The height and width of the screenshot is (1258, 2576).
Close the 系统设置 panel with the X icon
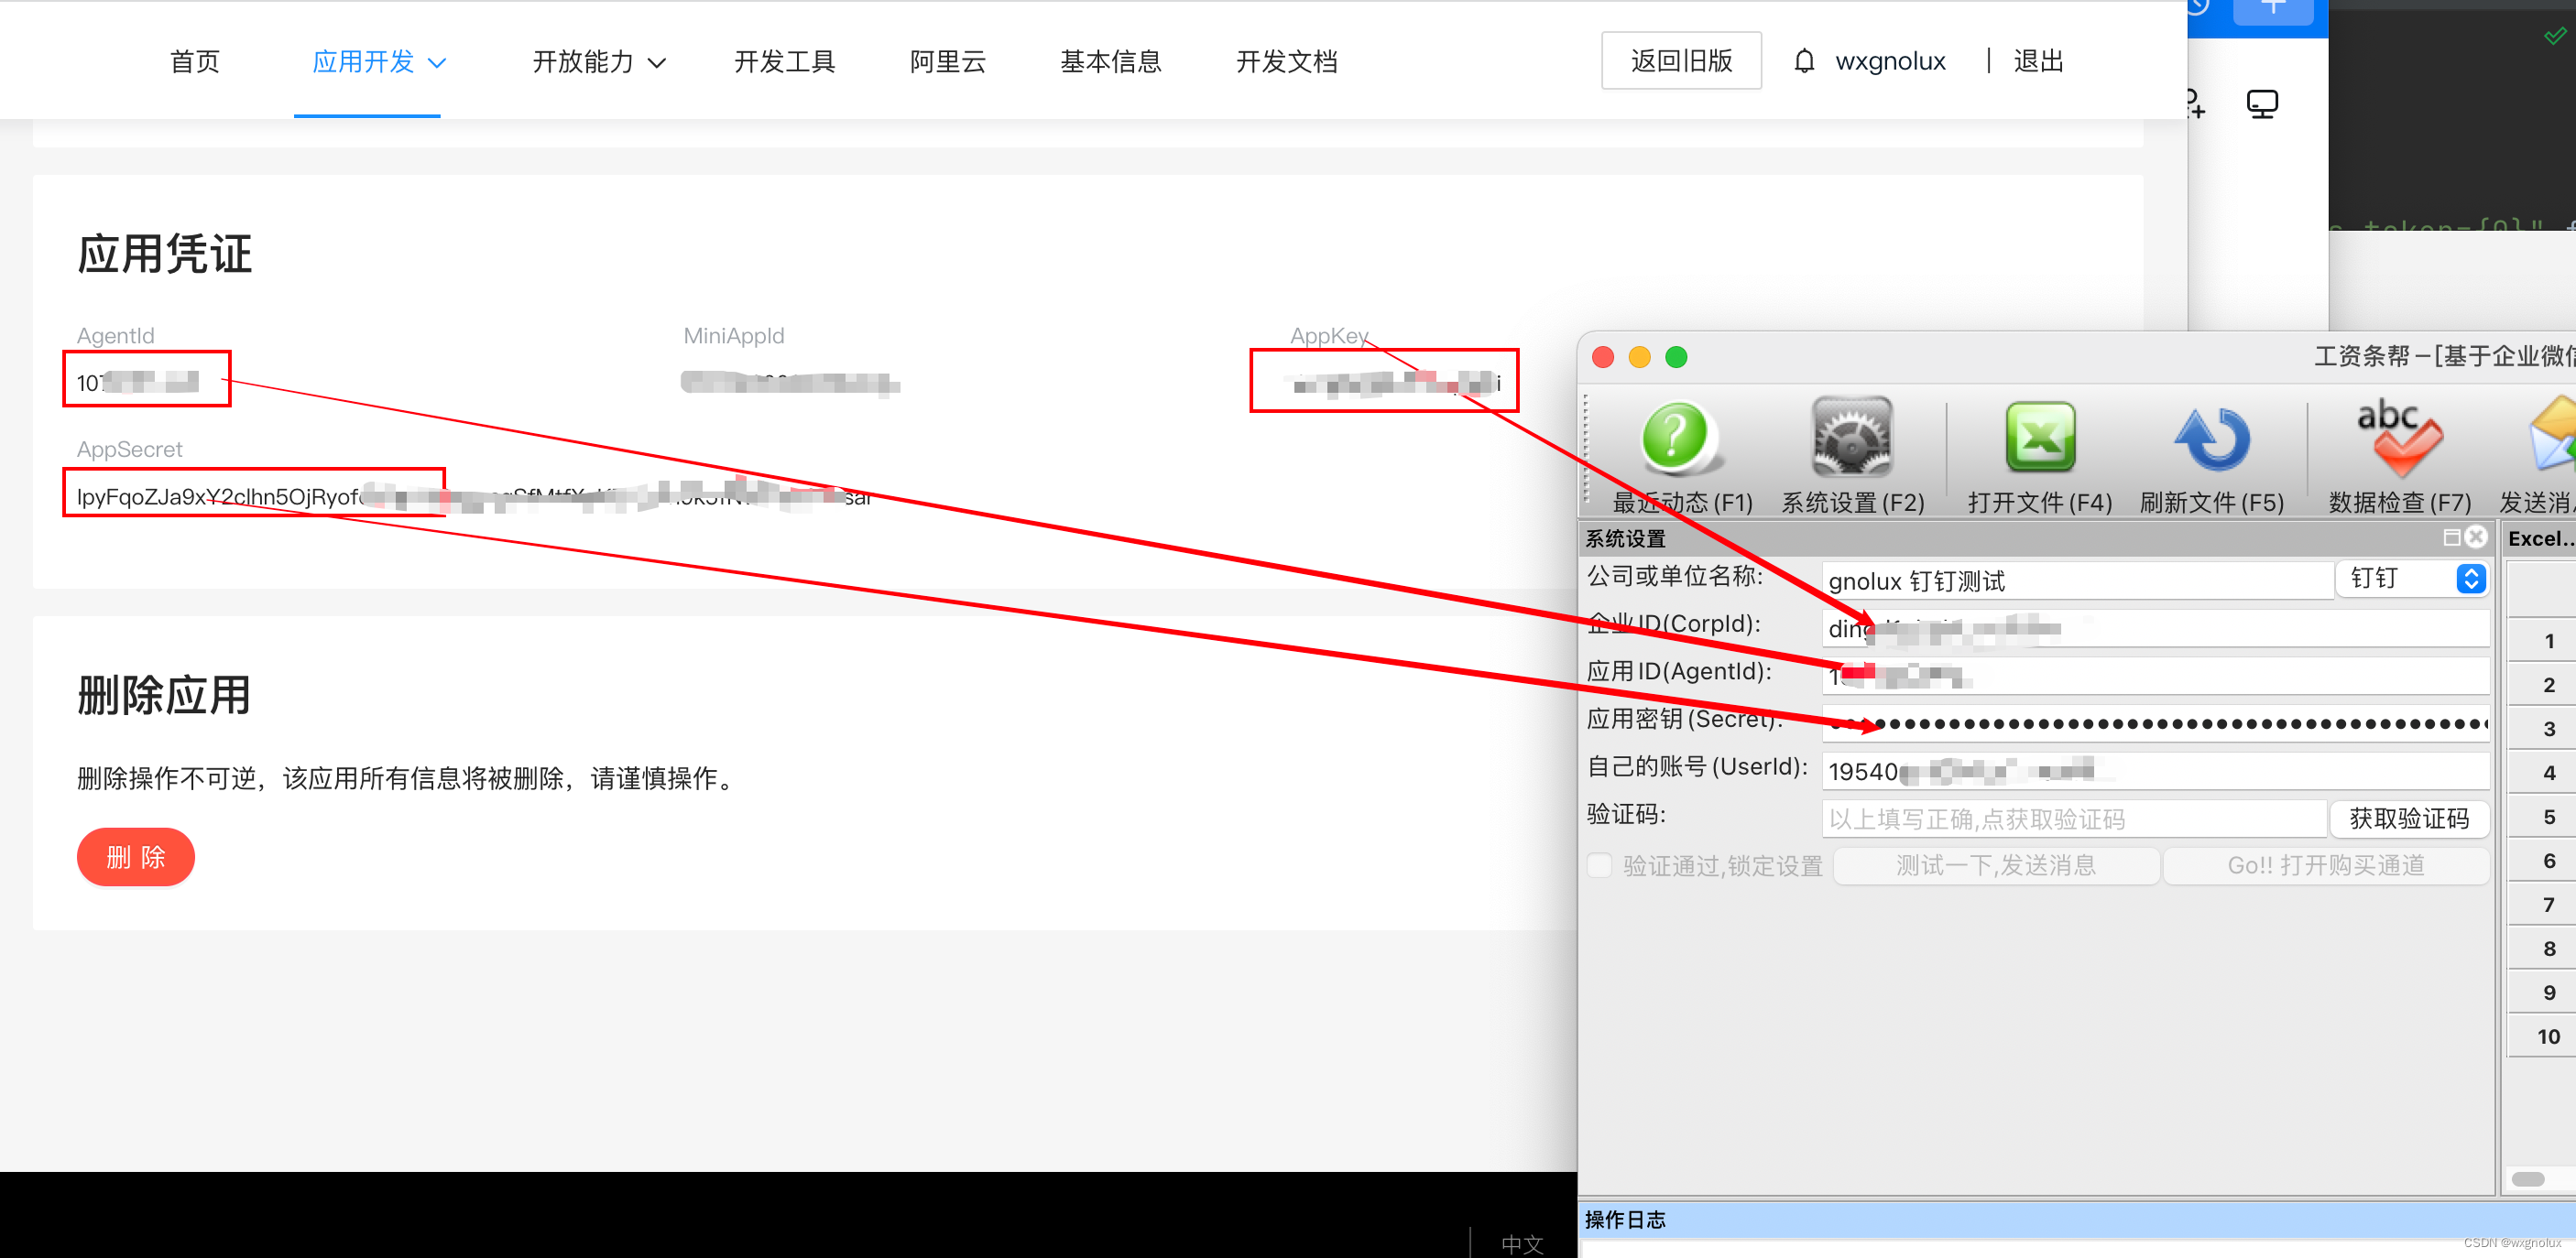coord(2475,537)
